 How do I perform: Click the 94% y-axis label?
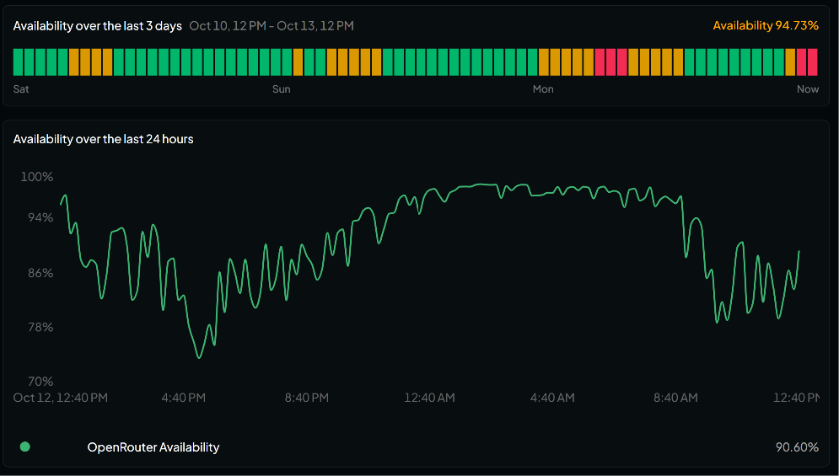click(40, 217)
